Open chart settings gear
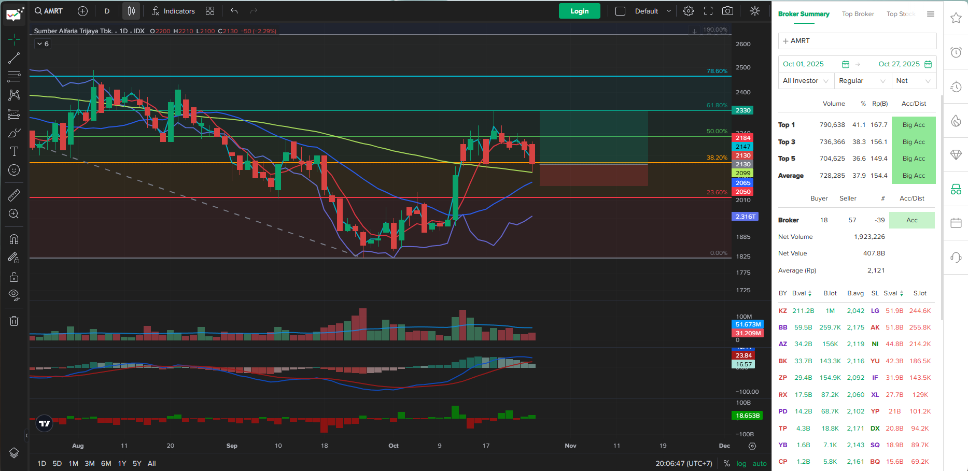This screenshot has height=471, width=968. click(689, 11)
